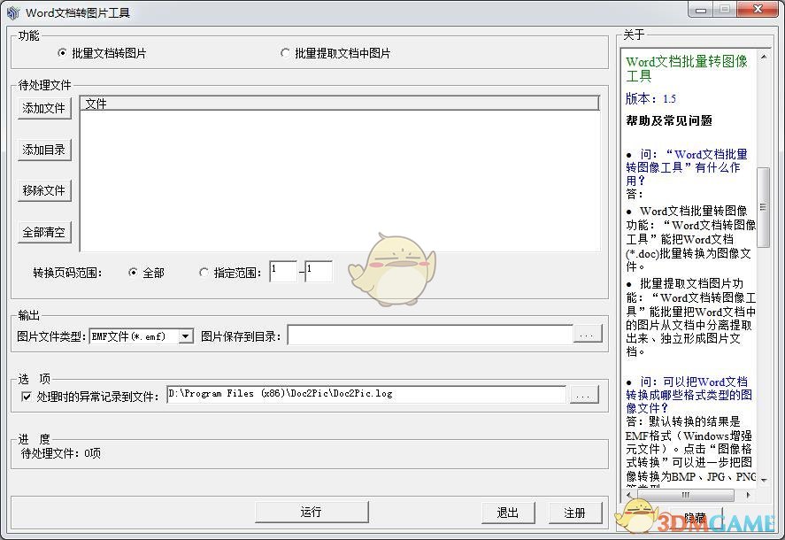This screenshot has height=540, width=785.
Task: Click the 退出 button
Action: point(508,513)
